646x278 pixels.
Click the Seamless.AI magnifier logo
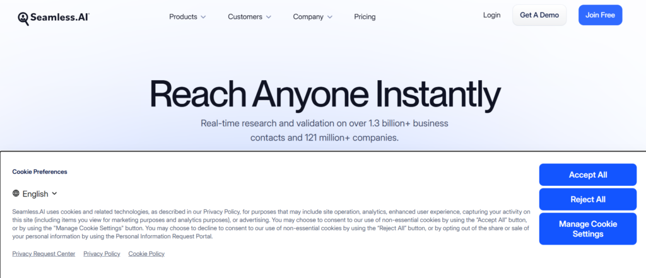(23, 18)
